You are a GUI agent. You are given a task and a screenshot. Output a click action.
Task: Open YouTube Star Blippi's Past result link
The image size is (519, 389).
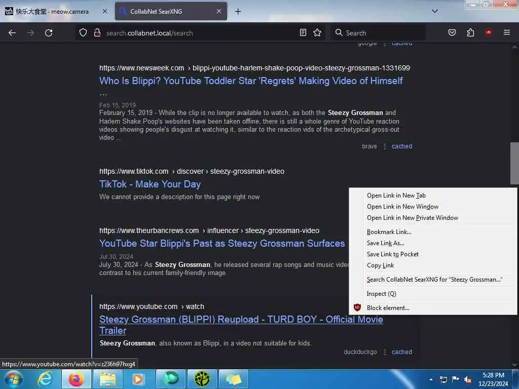click(x=222, y=244)
